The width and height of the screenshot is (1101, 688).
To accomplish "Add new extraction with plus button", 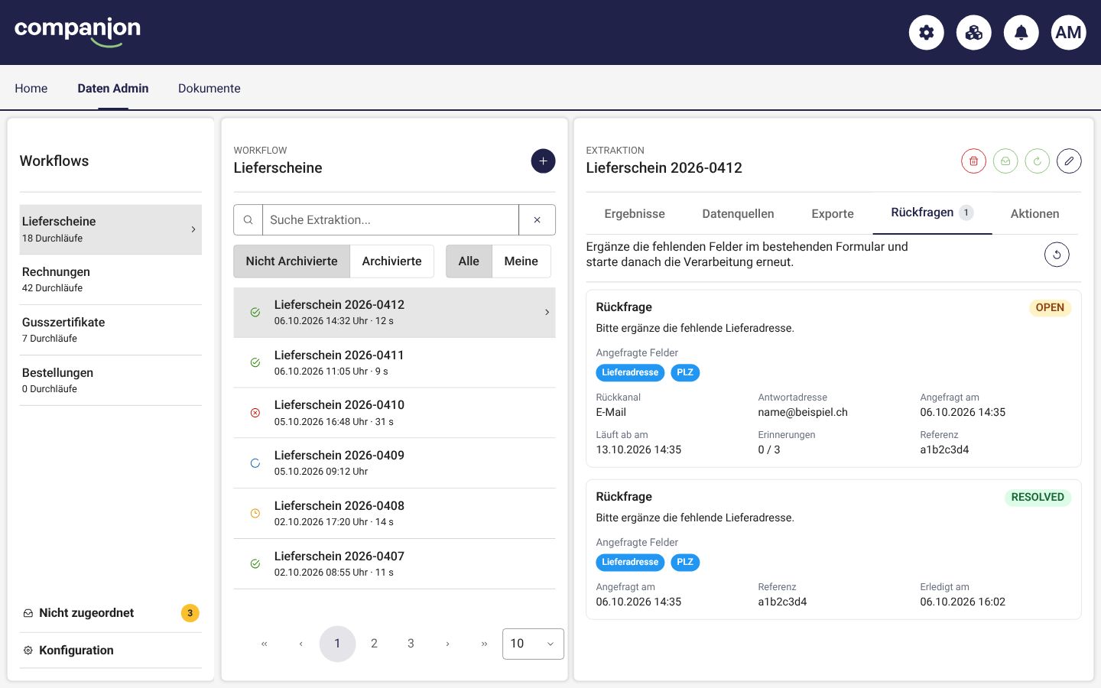I will click(x=543, y=161).
